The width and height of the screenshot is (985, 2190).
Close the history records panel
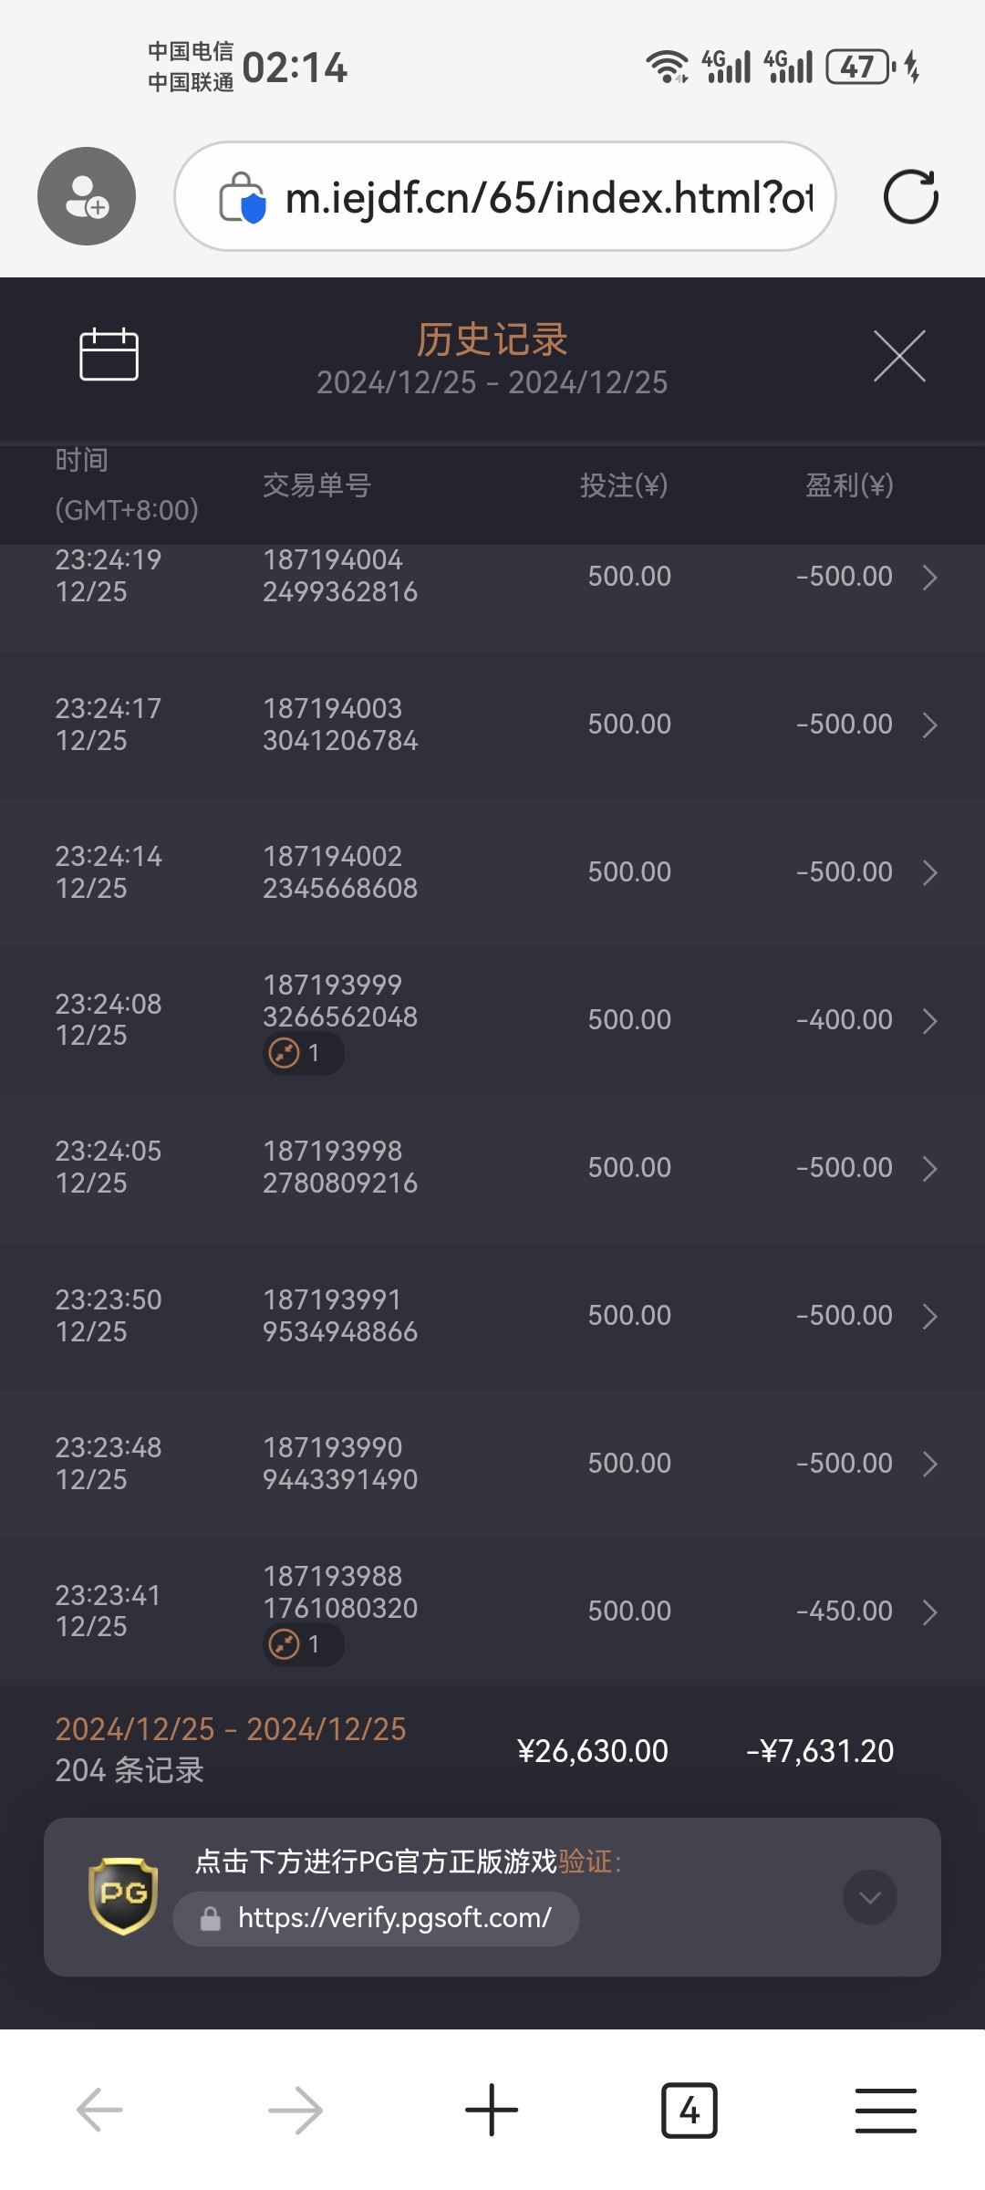[899, 356]
